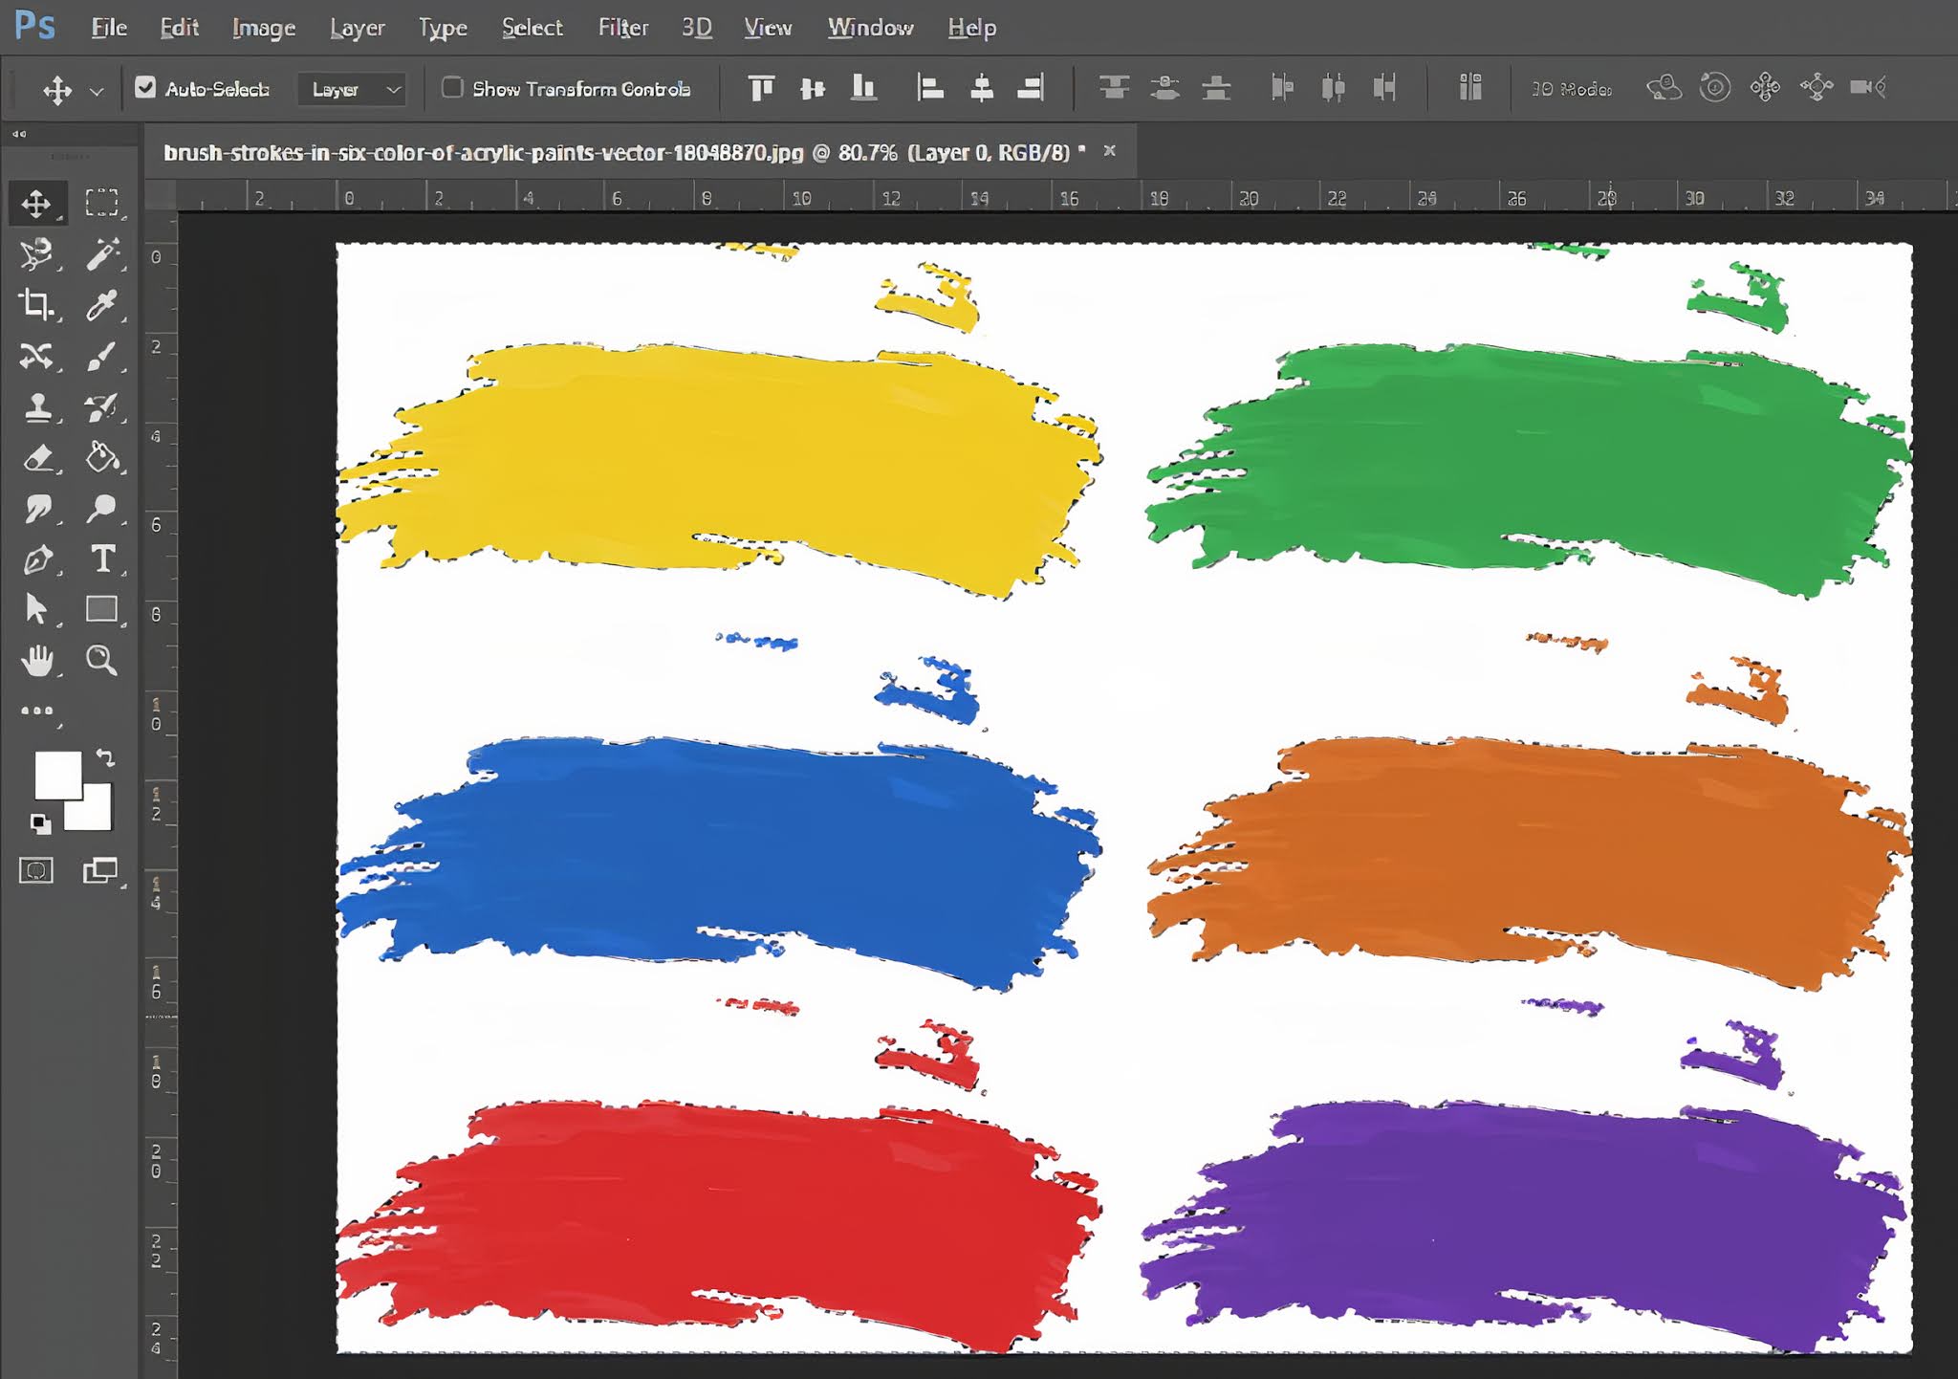Distribute left edges
Image resolution: width=1958 pixels, height=1379 pixels.
(1282, 88)
